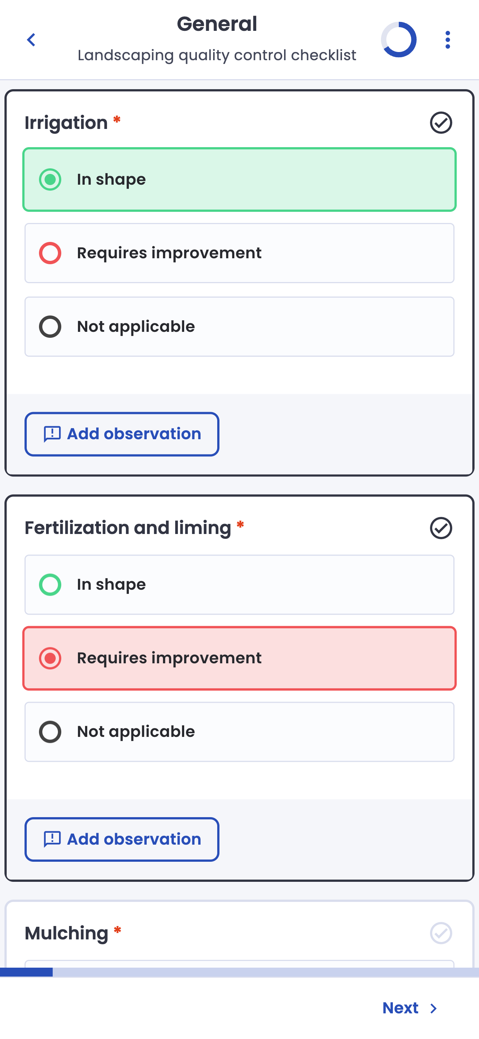Image resolution: width=479 pixels, height=1039 pixels.
Task: Tap the circular progress indicator icon
Action: pyautogui.click(x=398, y=39)
